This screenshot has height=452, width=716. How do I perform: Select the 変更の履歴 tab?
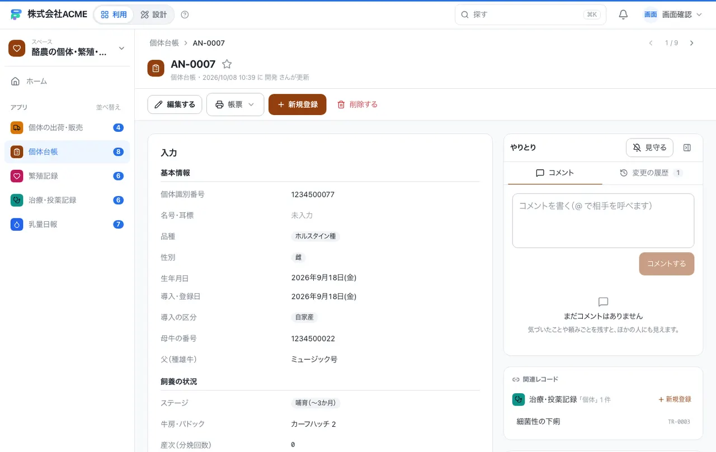click(651, 173)
